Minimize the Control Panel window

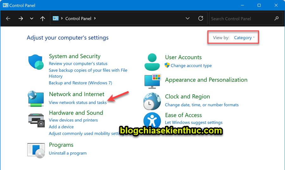(242, 5)
